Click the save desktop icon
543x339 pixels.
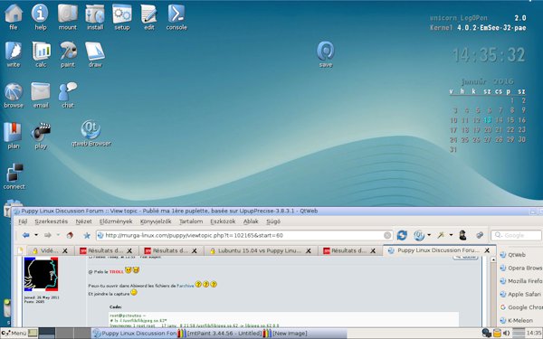[x=326, y=54]
